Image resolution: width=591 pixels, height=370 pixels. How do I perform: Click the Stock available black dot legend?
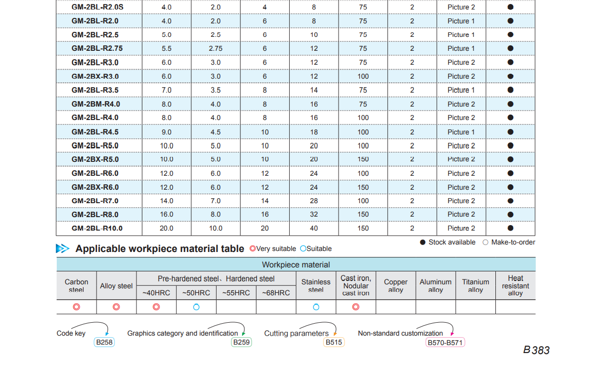pyautogui.click(x=423, y=242)
